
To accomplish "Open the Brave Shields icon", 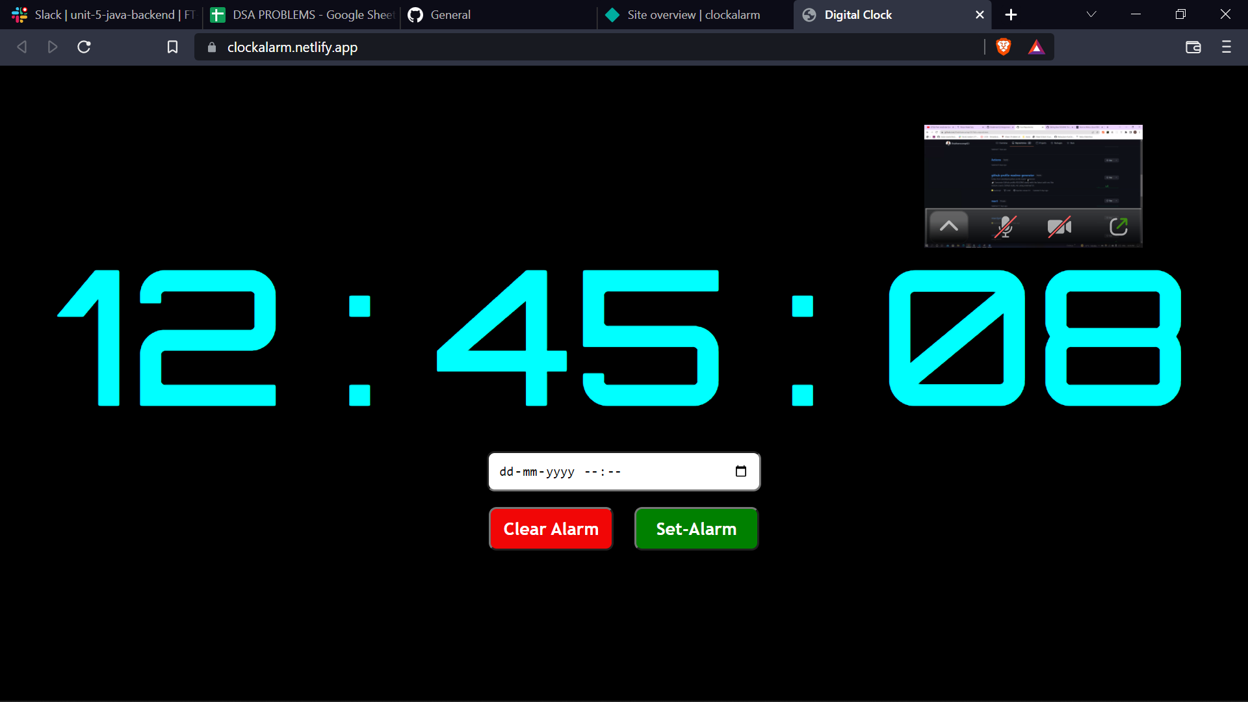I will tap(1003, 47).
